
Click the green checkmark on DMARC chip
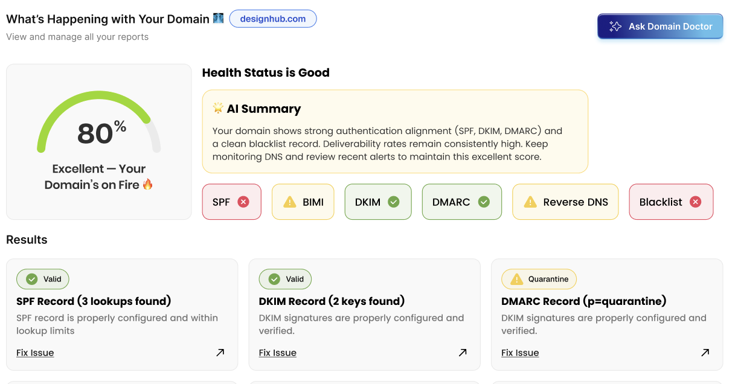pos(484,202)
